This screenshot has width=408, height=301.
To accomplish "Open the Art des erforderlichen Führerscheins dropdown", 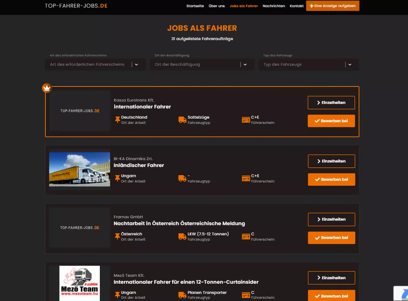I will (95, 64).
